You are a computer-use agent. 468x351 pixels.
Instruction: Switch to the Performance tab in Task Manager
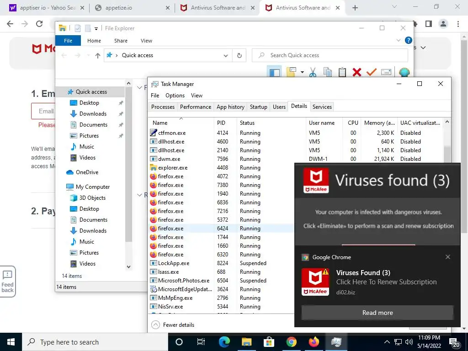pyautogui.click(x=196, y=107)
